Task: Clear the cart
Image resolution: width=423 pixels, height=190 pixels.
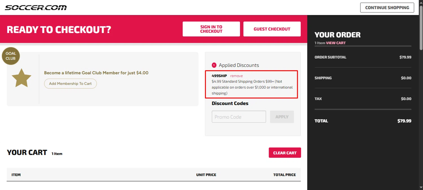Action: (x=285, y=153)
